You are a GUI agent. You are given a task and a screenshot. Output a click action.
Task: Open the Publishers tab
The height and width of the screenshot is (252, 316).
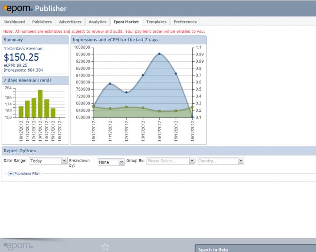pos(42,22)
